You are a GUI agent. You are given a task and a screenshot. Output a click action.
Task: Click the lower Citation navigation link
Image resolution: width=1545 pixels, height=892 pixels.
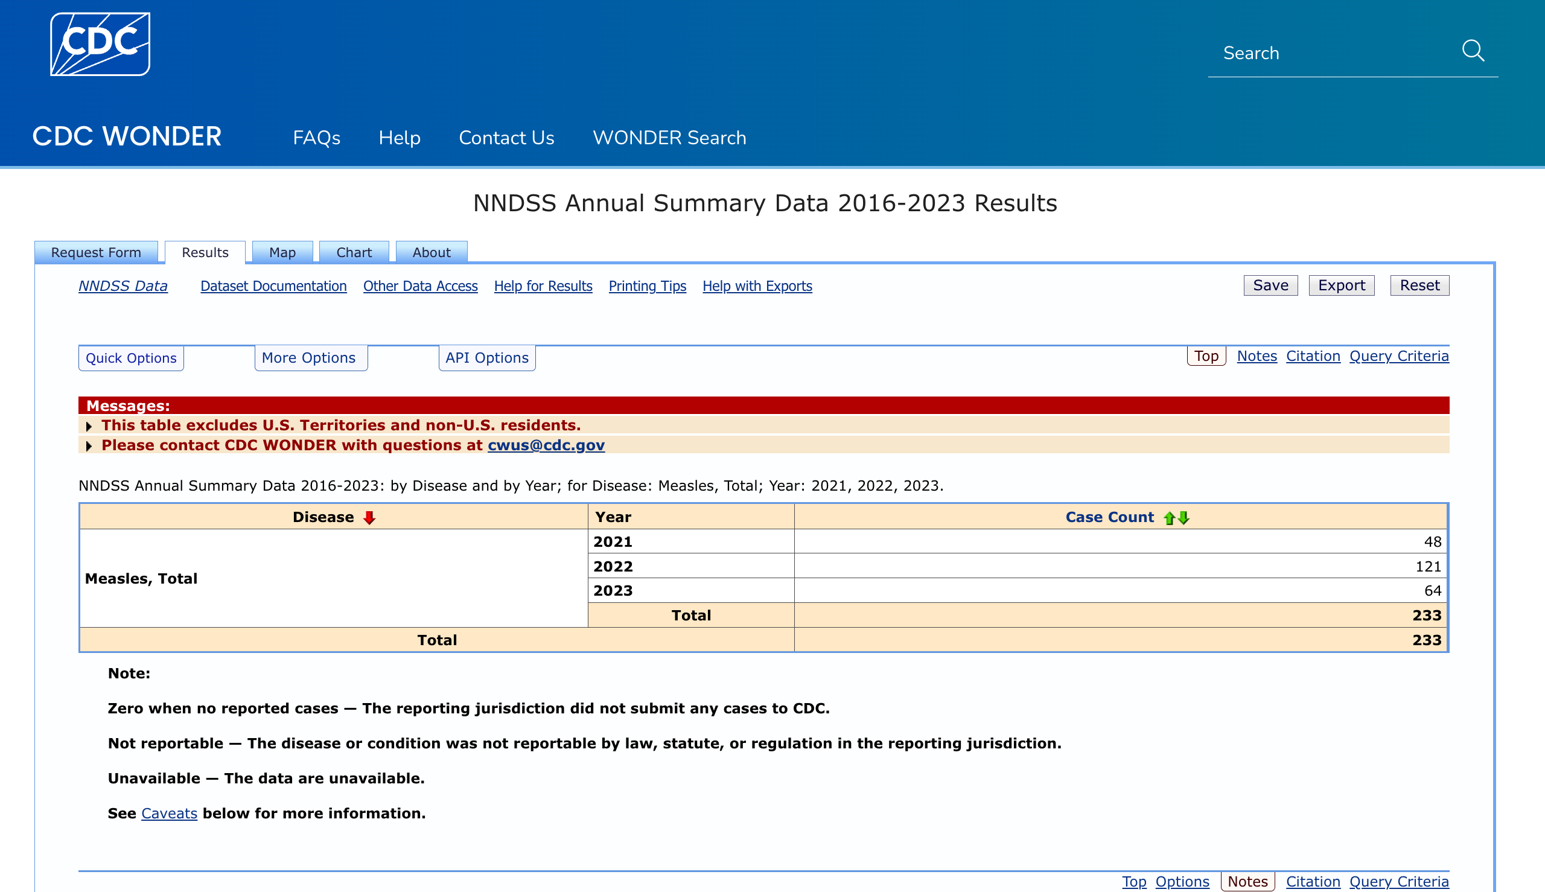[1313, 882]
